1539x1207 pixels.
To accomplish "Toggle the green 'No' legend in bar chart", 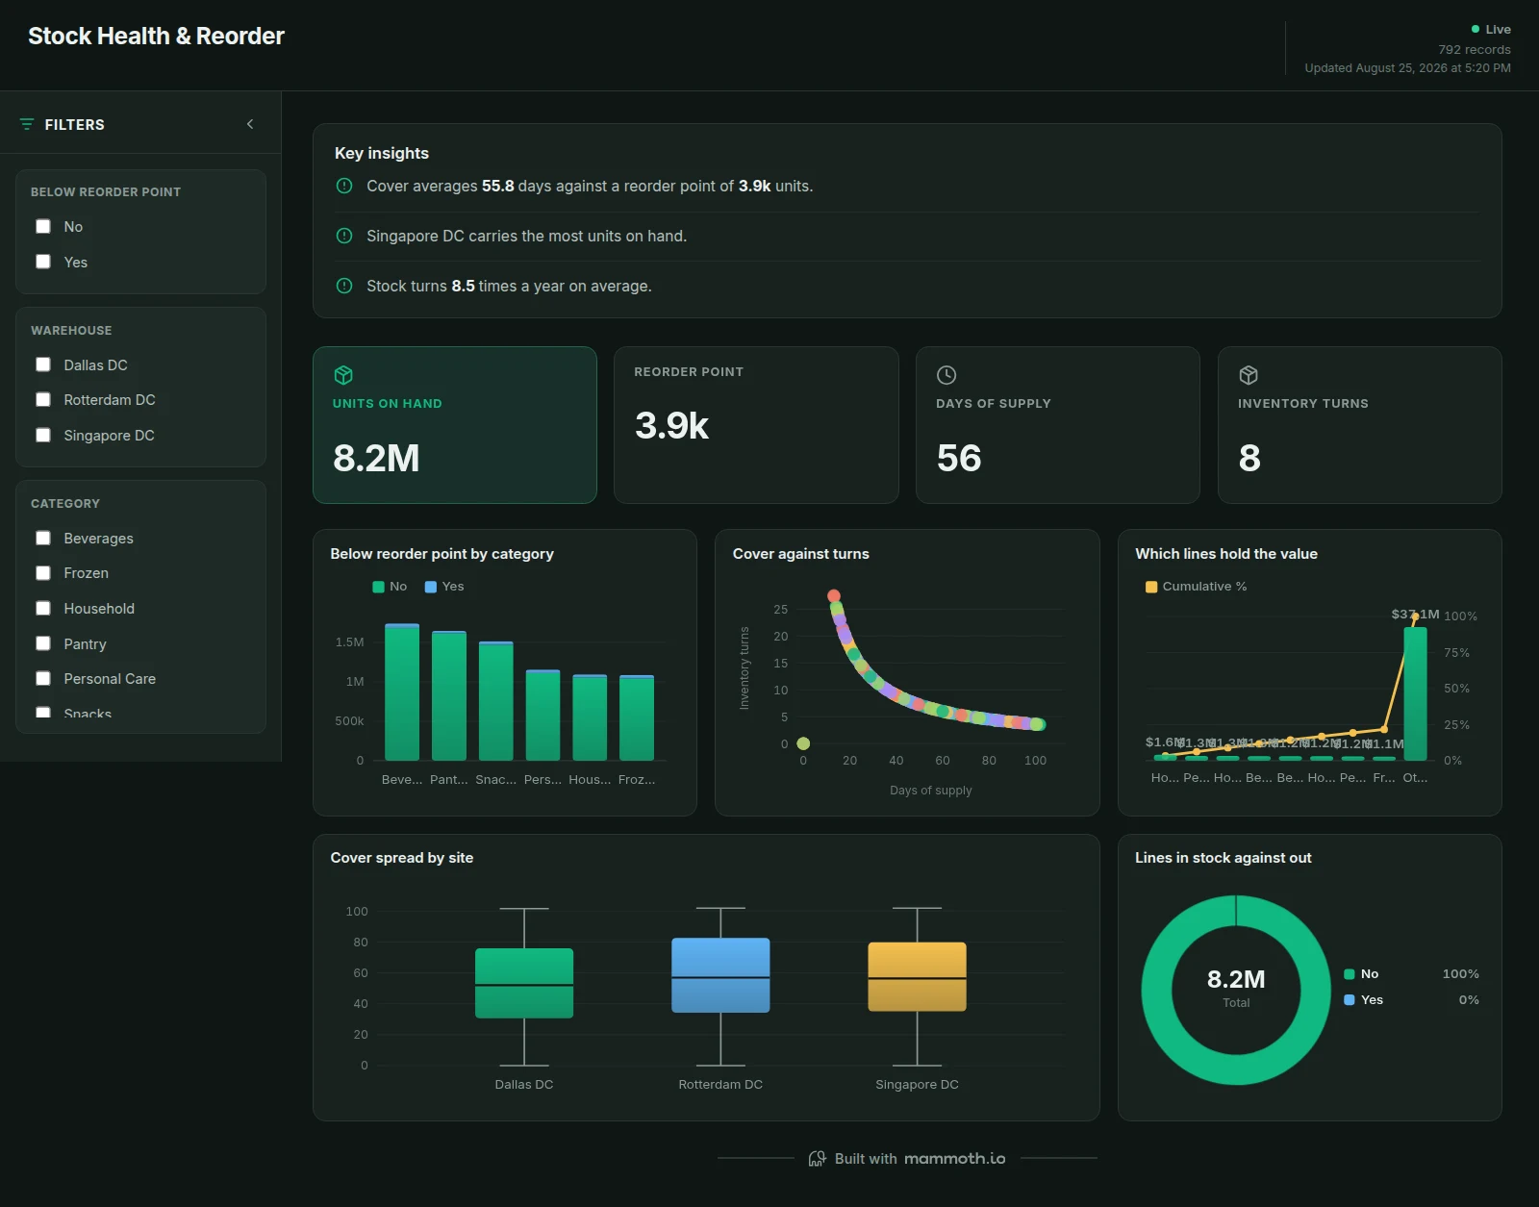I will pyautogui.click(x=390, y=587).
